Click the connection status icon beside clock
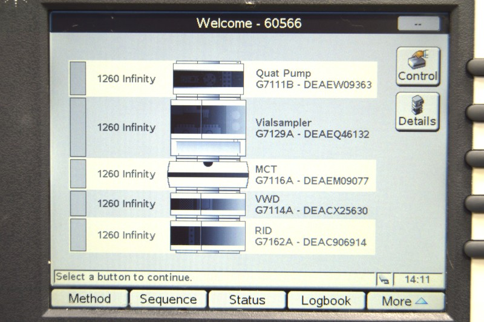The width and height of the screenshot is (484, 322). click(x=383, y=279)
